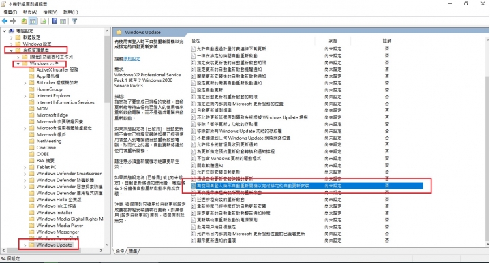Click the 顯示更新通知的選項 policy icon
Screen dimensions: 490x263
pos(193,241)
